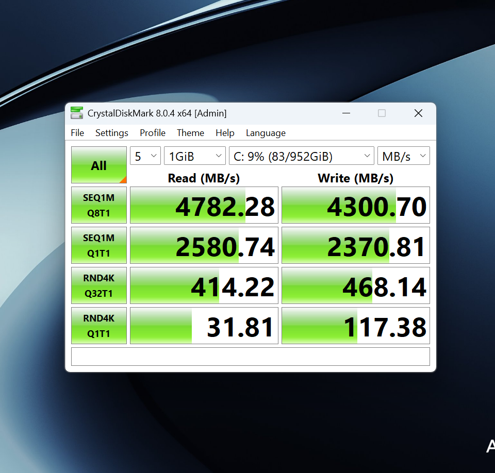Open the C: drive selection dropdown
This screenshot has height=473, width=495.
[x=301, y=156]
